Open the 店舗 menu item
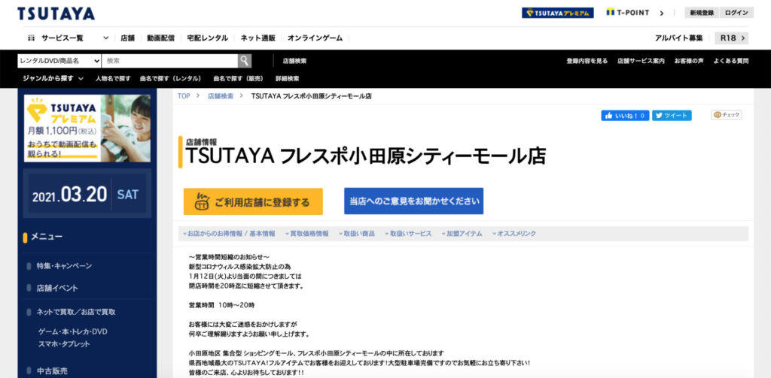The height and width of the screenshot is (378, 771). [127, 38]
